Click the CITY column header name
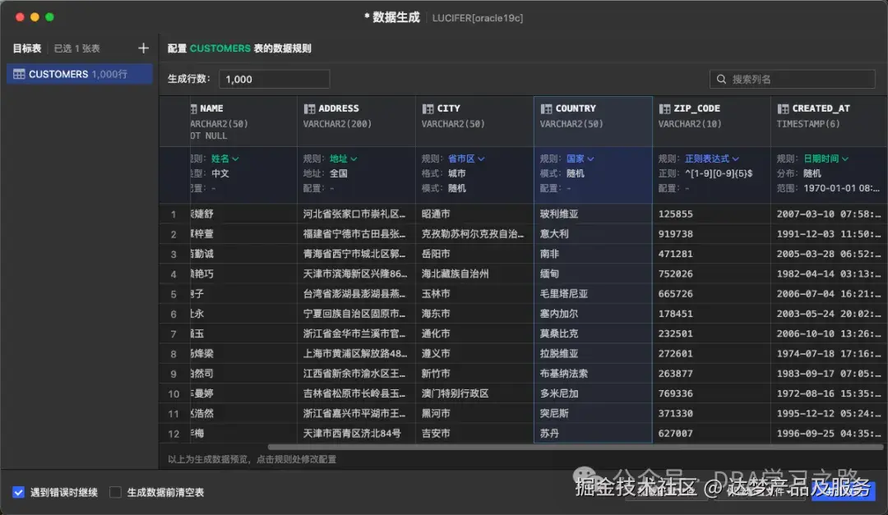The height and width of the screenshot is (515, 888). tap(448, 108)
